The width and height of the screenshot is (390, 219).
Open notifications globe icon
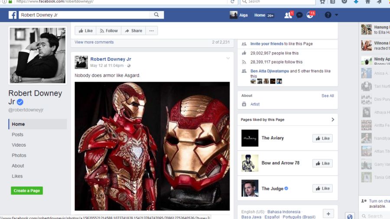coord(310,15)
